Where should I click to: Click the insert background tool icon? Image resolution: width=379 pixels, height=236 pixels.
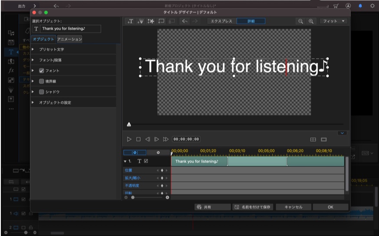pyautogui.click(x=161, y=21)
